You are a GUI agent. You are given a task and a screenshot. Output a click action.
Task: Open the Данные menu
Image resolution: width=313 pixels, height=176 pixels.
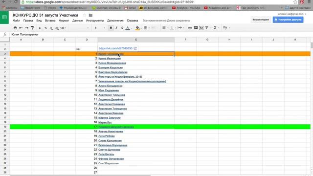tap(77, 21)
